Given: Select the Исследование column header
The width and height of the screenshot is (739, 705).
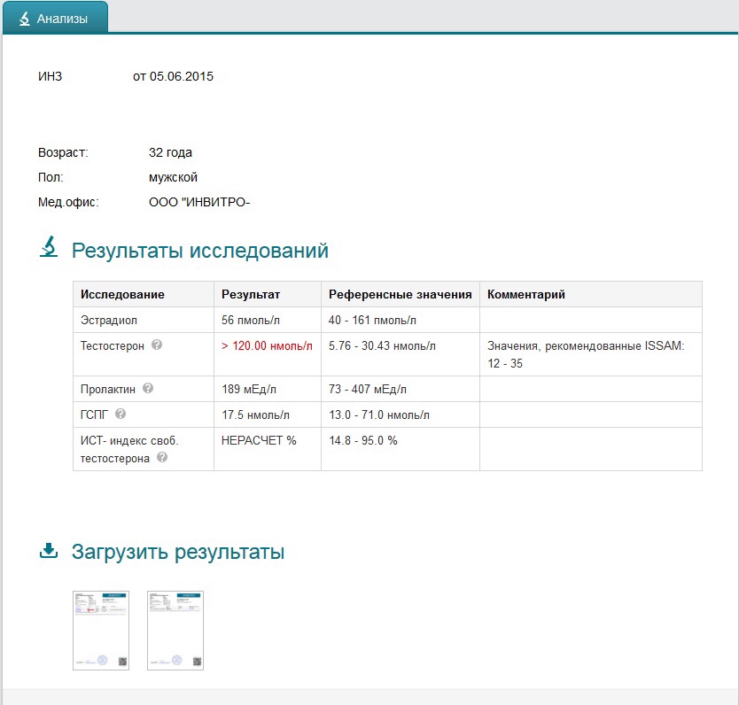Looking at the screenshot, I should (x=122, y=294).
